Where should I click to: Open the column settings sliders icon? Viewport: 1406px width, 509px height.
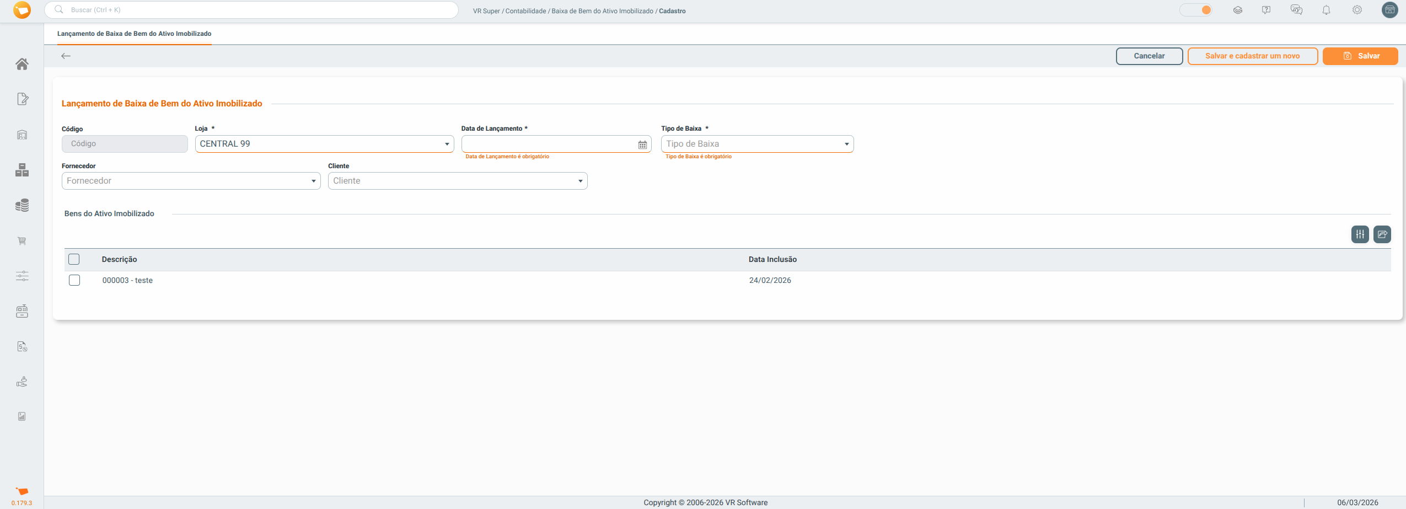(1360, 234)
